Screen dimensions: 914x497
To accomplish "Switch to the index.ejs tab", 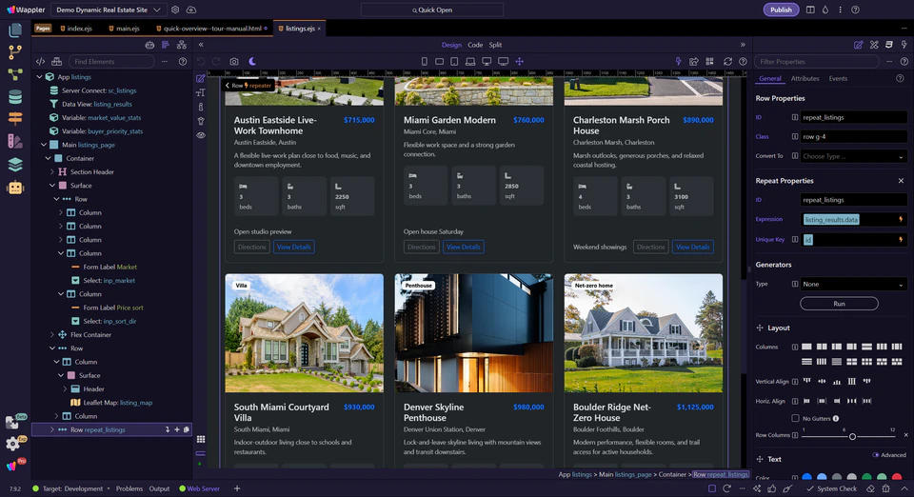I will tap(76, 29).
